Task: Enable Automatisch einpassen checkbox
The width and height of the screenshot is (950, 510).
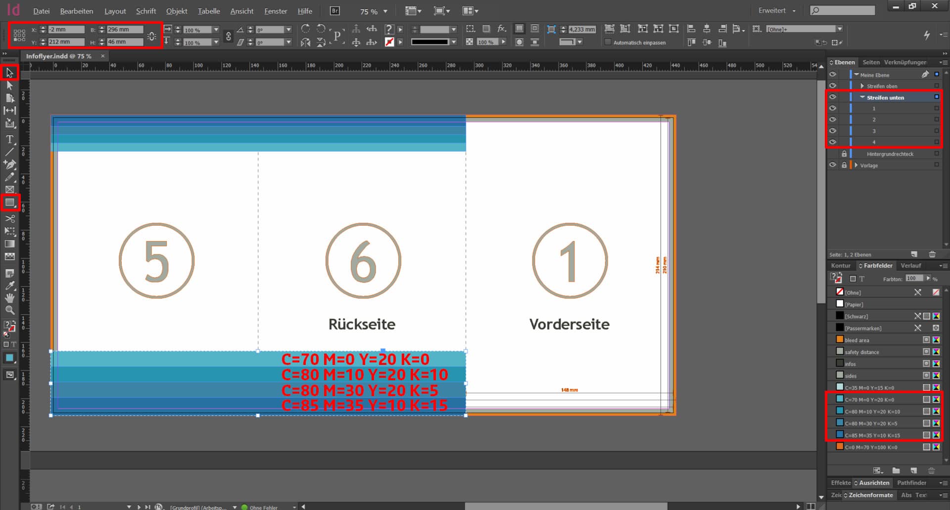Action: 608,43
